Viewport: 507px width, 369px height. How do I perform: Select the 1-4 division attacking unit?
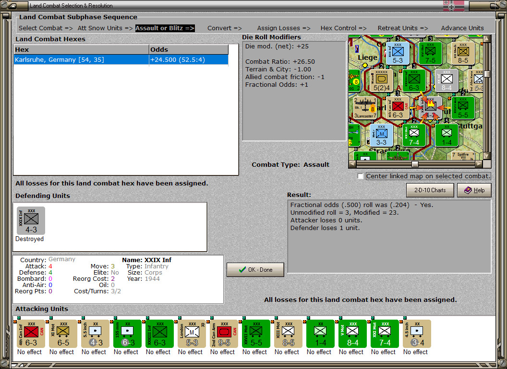click(320, 334)
